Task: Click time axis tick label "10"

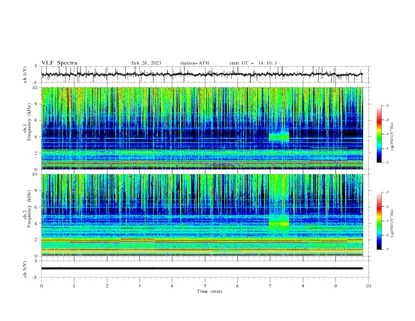Action: pyautogui.click(x=368, y=286)
